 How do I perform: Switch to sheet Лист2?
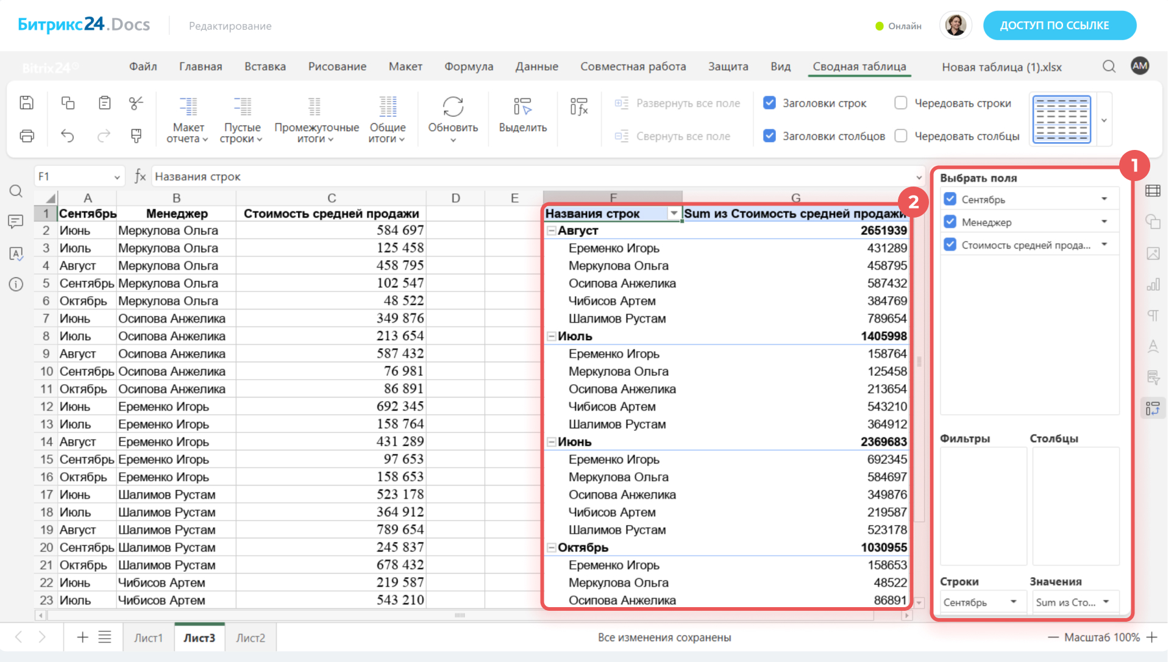point(251,638)
